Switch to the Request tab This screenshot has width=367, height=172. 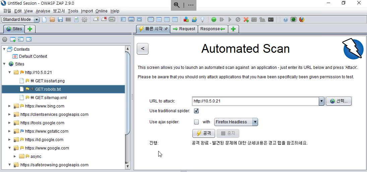tap(184, 29)
